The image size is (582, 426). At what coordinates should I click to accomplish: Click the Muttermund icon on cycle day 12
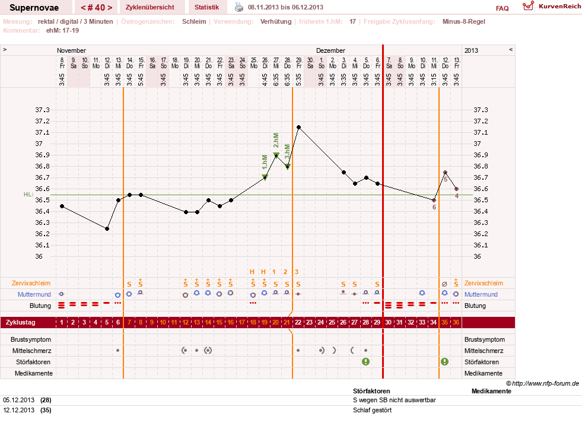[x=186, y=295]
